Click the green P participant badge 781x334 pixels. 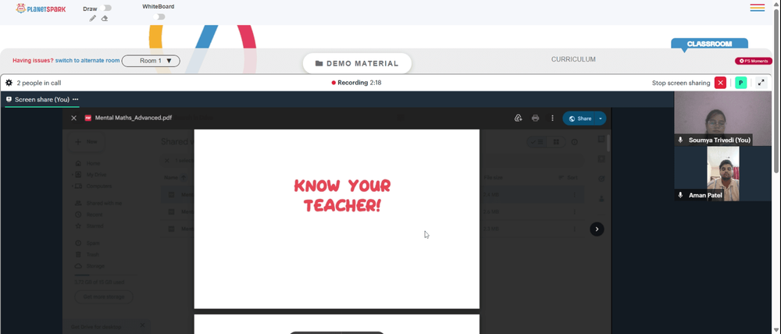[740, 83]
